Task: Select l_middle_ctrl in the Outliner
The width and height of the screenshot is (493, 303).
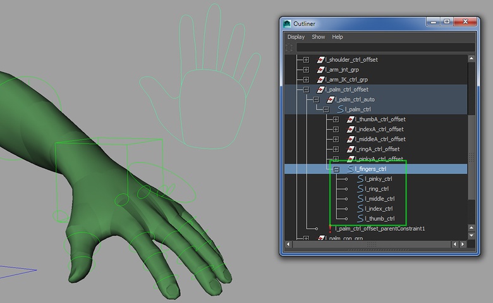Action: (x=379, y=199)
